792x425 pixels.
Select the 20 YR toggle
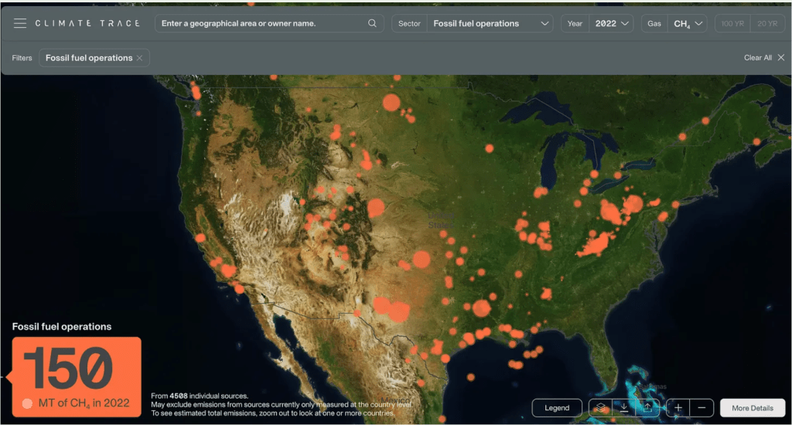[x=766, y=23]
